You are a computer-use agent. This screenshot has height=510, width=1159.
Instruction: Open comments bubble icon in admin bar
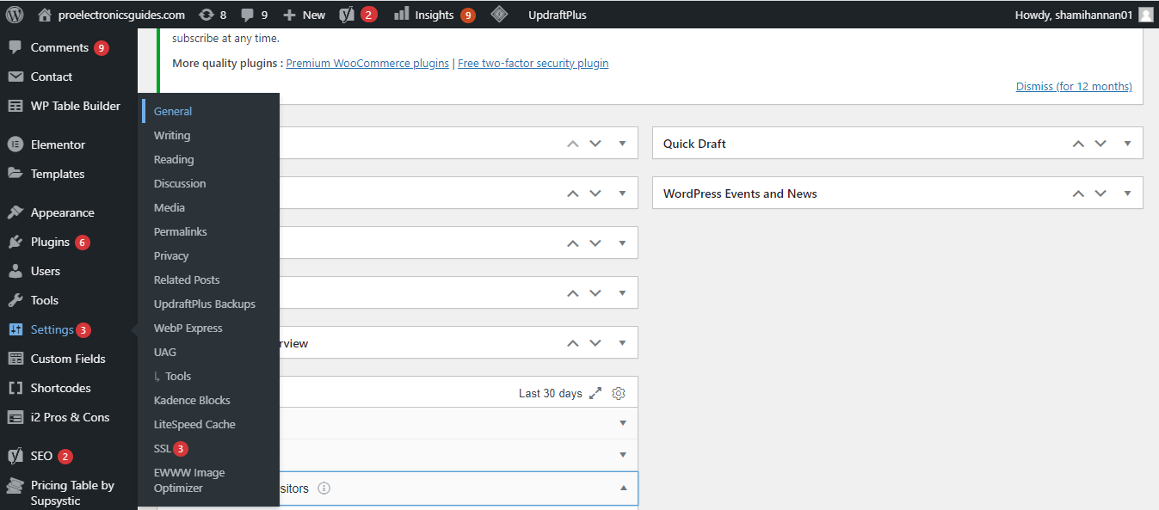(x=248, y=15)
